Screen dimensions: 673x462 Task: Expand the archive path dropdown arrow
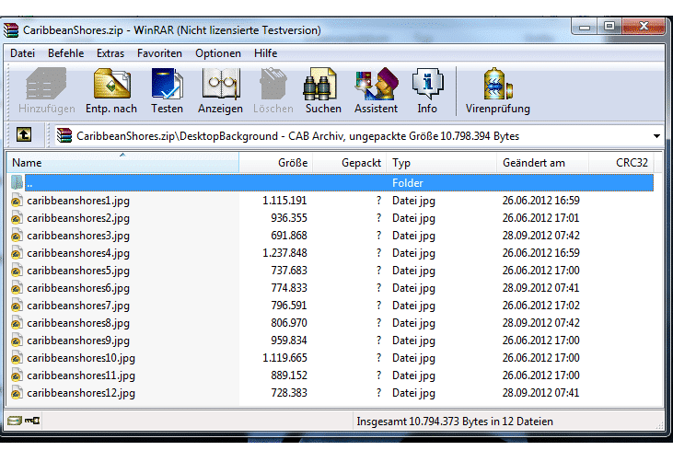click(656, 136)
